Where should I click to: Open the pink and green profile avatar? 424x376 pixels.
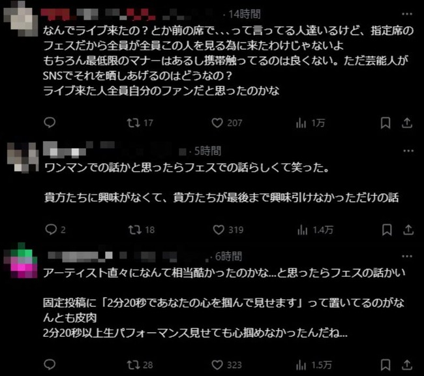pos(21,260)
